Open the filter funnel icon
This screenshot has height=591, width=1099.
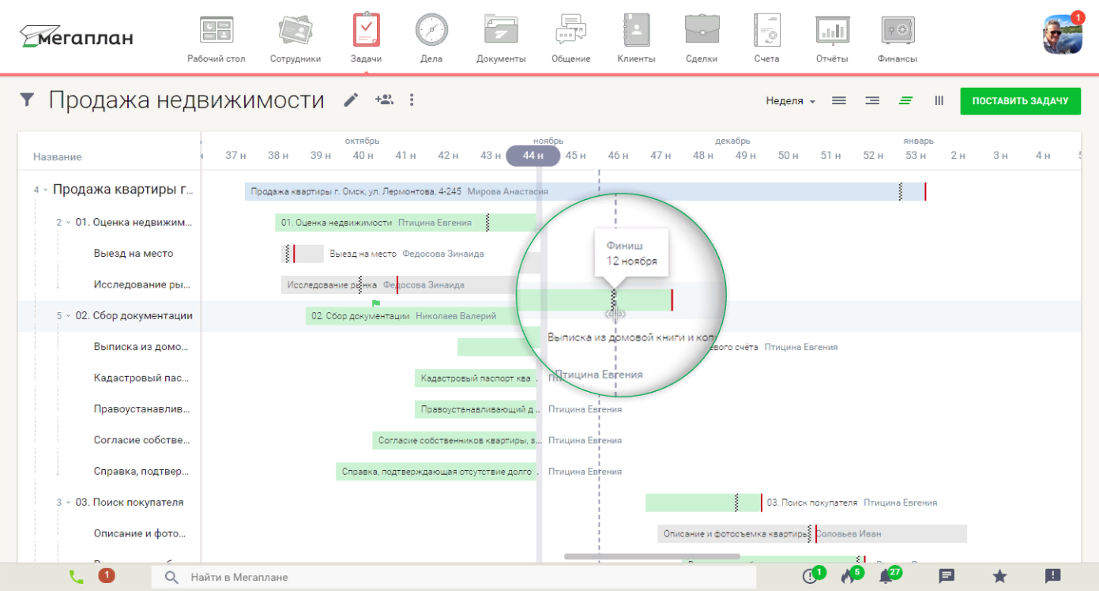coord(27,100)
